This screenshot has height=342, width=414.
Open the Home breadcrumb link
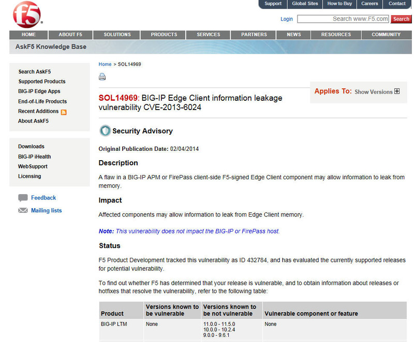point(105,64)
